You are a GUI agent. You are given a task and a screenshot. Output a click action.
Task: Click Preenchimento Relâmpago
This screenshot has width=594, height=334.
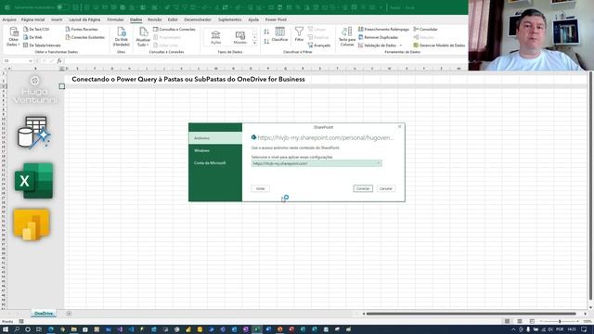click(x=383, y=29)
